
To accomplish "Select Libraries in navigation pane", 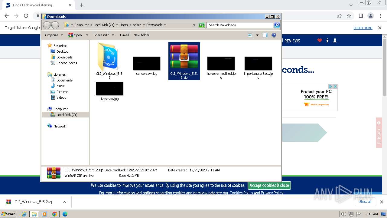I will 60,74.
